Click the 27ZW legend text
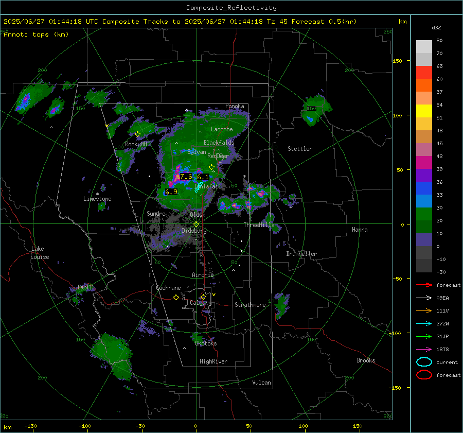The image size is (463, 433). coord(442,324)
